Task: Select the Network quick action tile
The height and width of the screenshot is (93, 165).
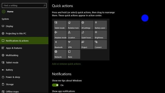Action: 60,54
